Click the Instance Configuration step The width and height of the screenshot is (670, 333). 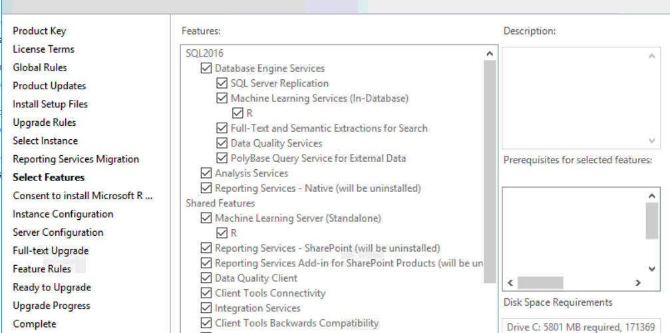[63, 214]
